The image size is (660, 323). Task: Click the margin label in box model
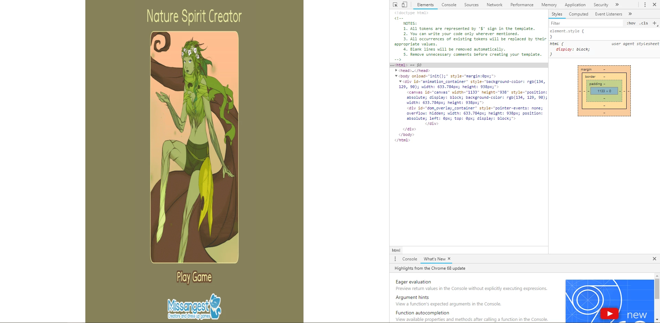[586, 69]
